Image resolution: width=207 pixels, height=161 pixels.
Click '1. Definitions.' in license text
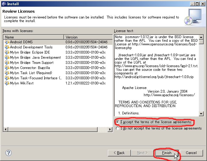point(129,113)
